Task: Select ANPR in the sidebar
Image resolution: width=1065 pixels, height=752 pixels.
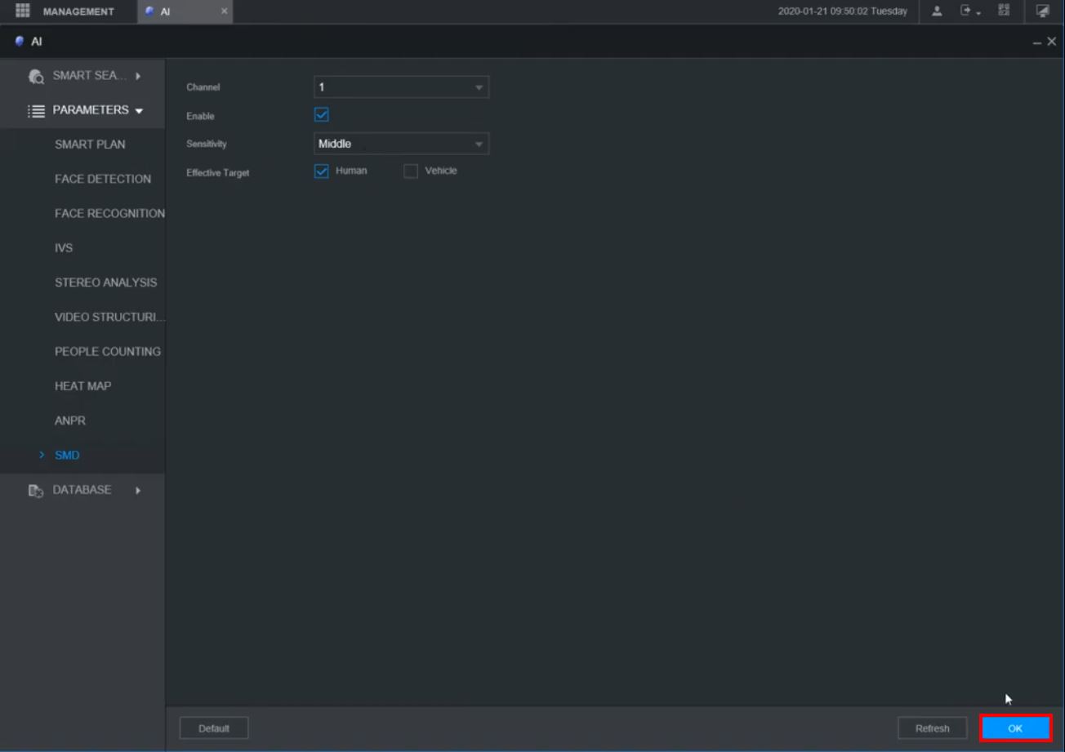Action: click(x=70, y=420)
